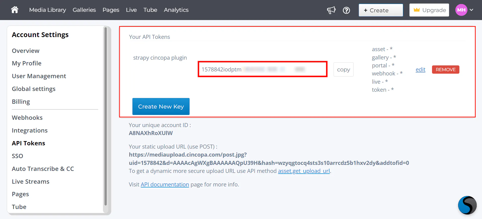482x219 pixels.
Task: Open the asset.get_upload_url link
Action: [304, 171]
